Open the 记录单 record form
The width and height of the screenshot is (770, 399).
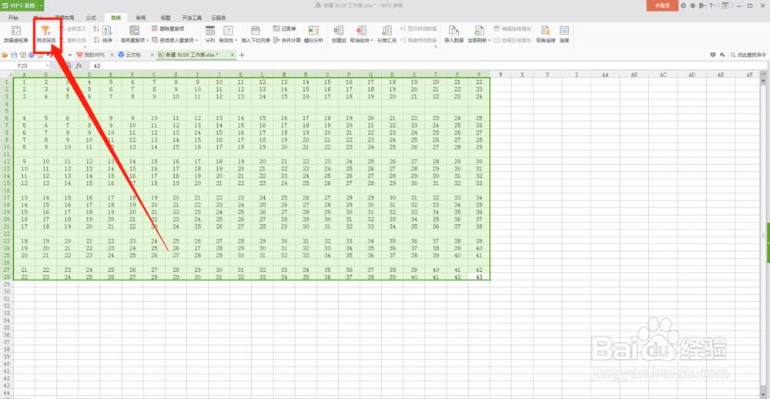tap(285, 29)
